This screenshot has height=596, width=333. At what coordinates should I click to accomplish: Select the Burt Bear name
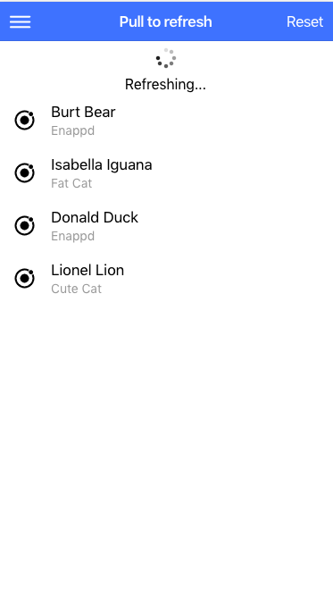coord(83,112)
